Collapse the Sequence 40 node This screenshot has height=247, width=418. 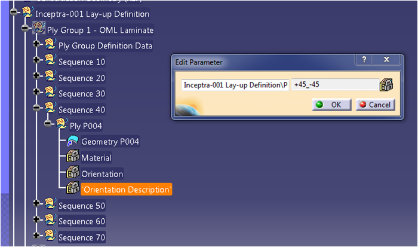[37, 109]
